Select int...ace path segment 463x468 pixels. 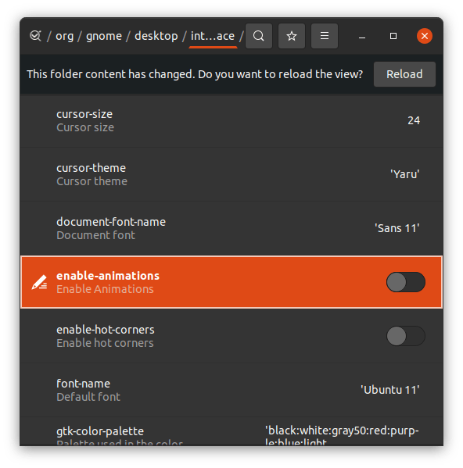[213, 36]
